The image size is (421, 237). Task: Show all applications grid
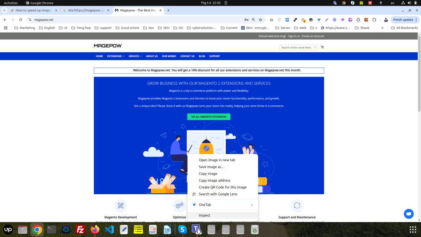tap(413, 230)
